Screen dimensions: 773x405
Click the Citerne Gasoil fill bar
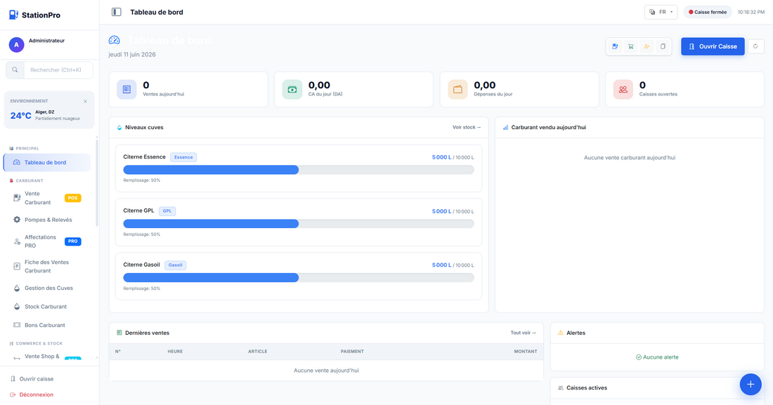click(x=299, y=278)
